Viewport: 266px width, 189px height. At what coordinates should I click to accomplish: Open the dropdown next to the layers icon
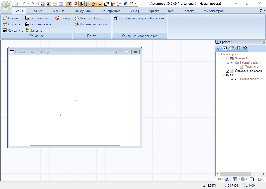(x=136, y=4)
